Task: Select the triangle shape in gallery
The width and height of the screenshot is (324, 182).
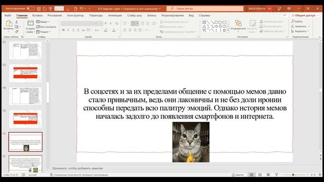Action: [204, 26]
